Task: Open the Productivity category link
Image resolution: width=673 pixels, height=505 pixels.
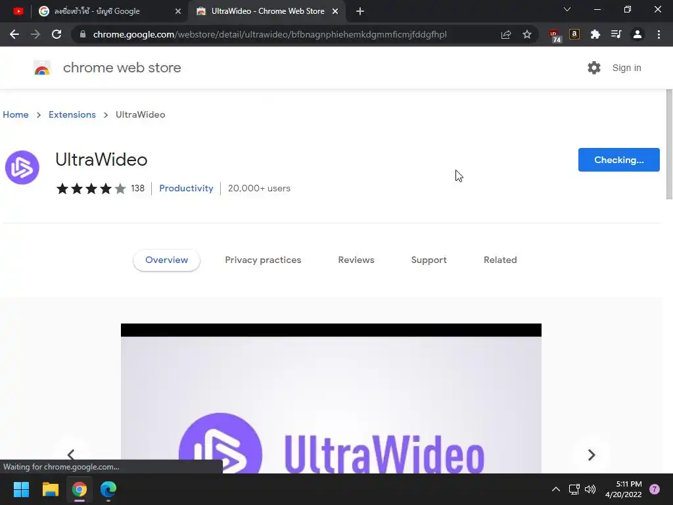Action: click(186, 189)
